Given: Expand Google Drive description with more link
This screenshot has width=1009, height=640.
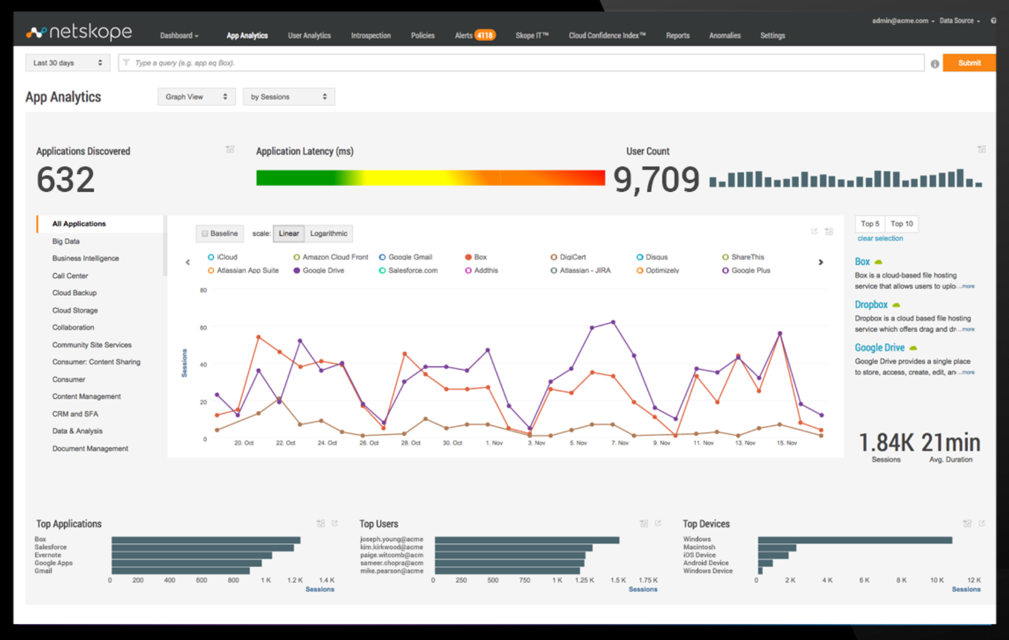Looking at the screenshot, I should 968,372.
